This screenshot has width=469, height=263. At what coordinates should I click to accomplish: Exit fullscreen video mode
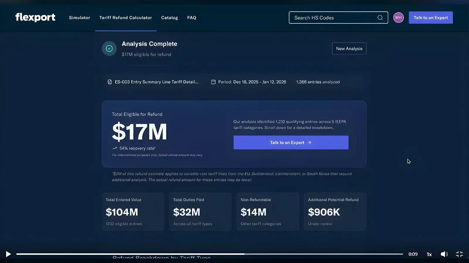(459, 254)
